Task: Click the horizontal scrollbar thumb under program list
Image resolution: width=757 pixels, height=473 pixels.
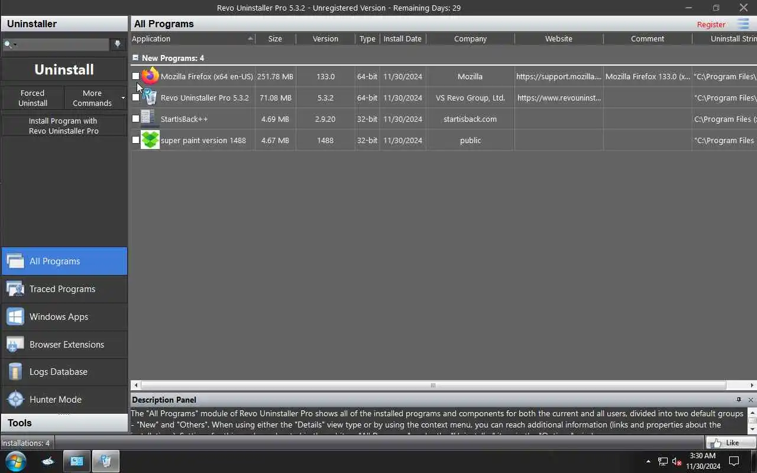Action: click(x=433, y=385)
